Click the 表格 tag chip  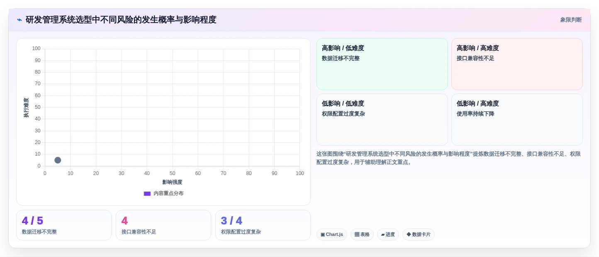point(362,235)
